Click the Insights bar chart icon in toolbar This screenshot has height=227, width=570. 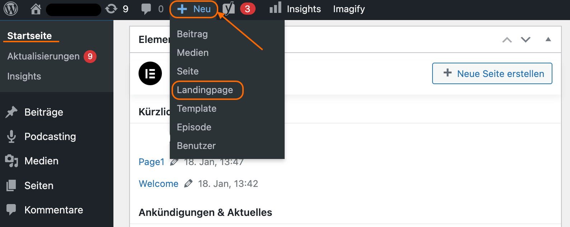coord(275,9)
